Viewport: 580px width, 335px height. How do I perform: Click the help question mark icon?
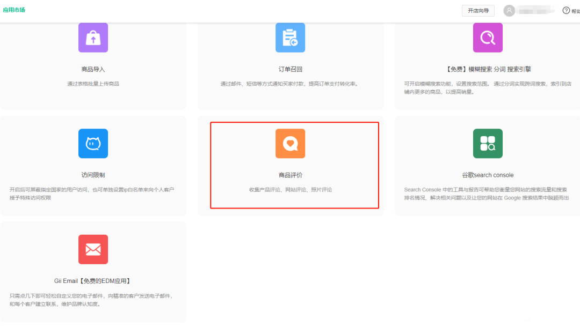[x=566, y=11]
